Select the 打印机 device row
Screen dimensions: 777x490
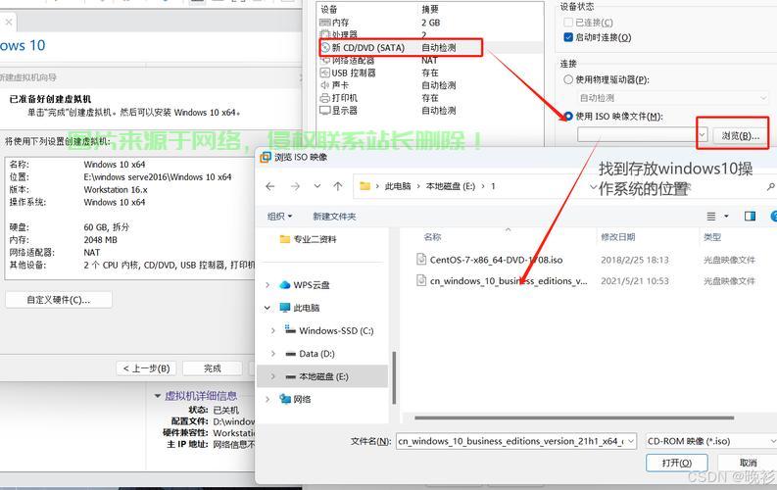[x=429, y=98]
